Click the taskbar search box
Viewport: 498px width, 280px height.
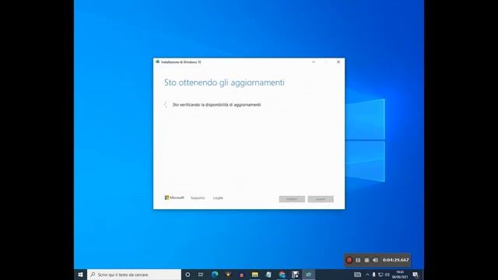[134, 275]
